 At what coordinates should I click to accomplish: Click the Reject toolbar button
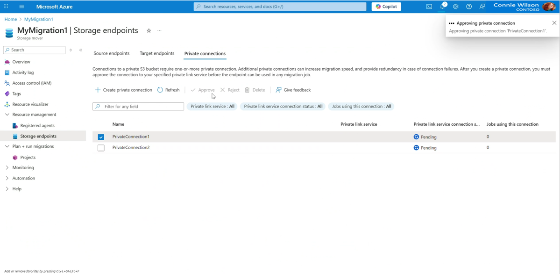point(230,90)
